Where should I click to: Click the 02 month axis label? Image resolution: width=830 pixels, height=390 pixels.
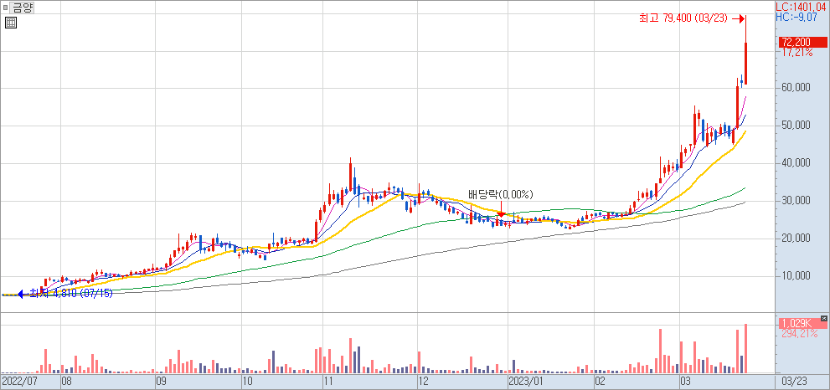(x=599, y=381)
